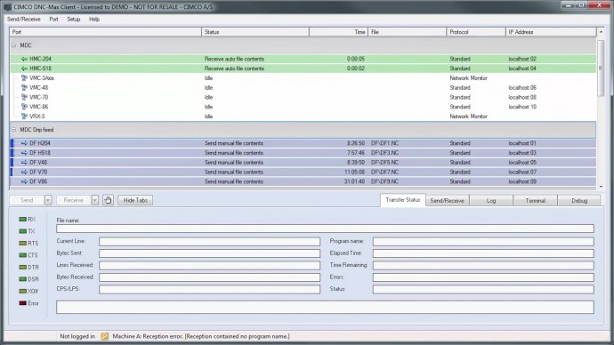Click the VMC-3Axis network port icon
This screenshot has width=614, height=345.
[x=24, y=78]
